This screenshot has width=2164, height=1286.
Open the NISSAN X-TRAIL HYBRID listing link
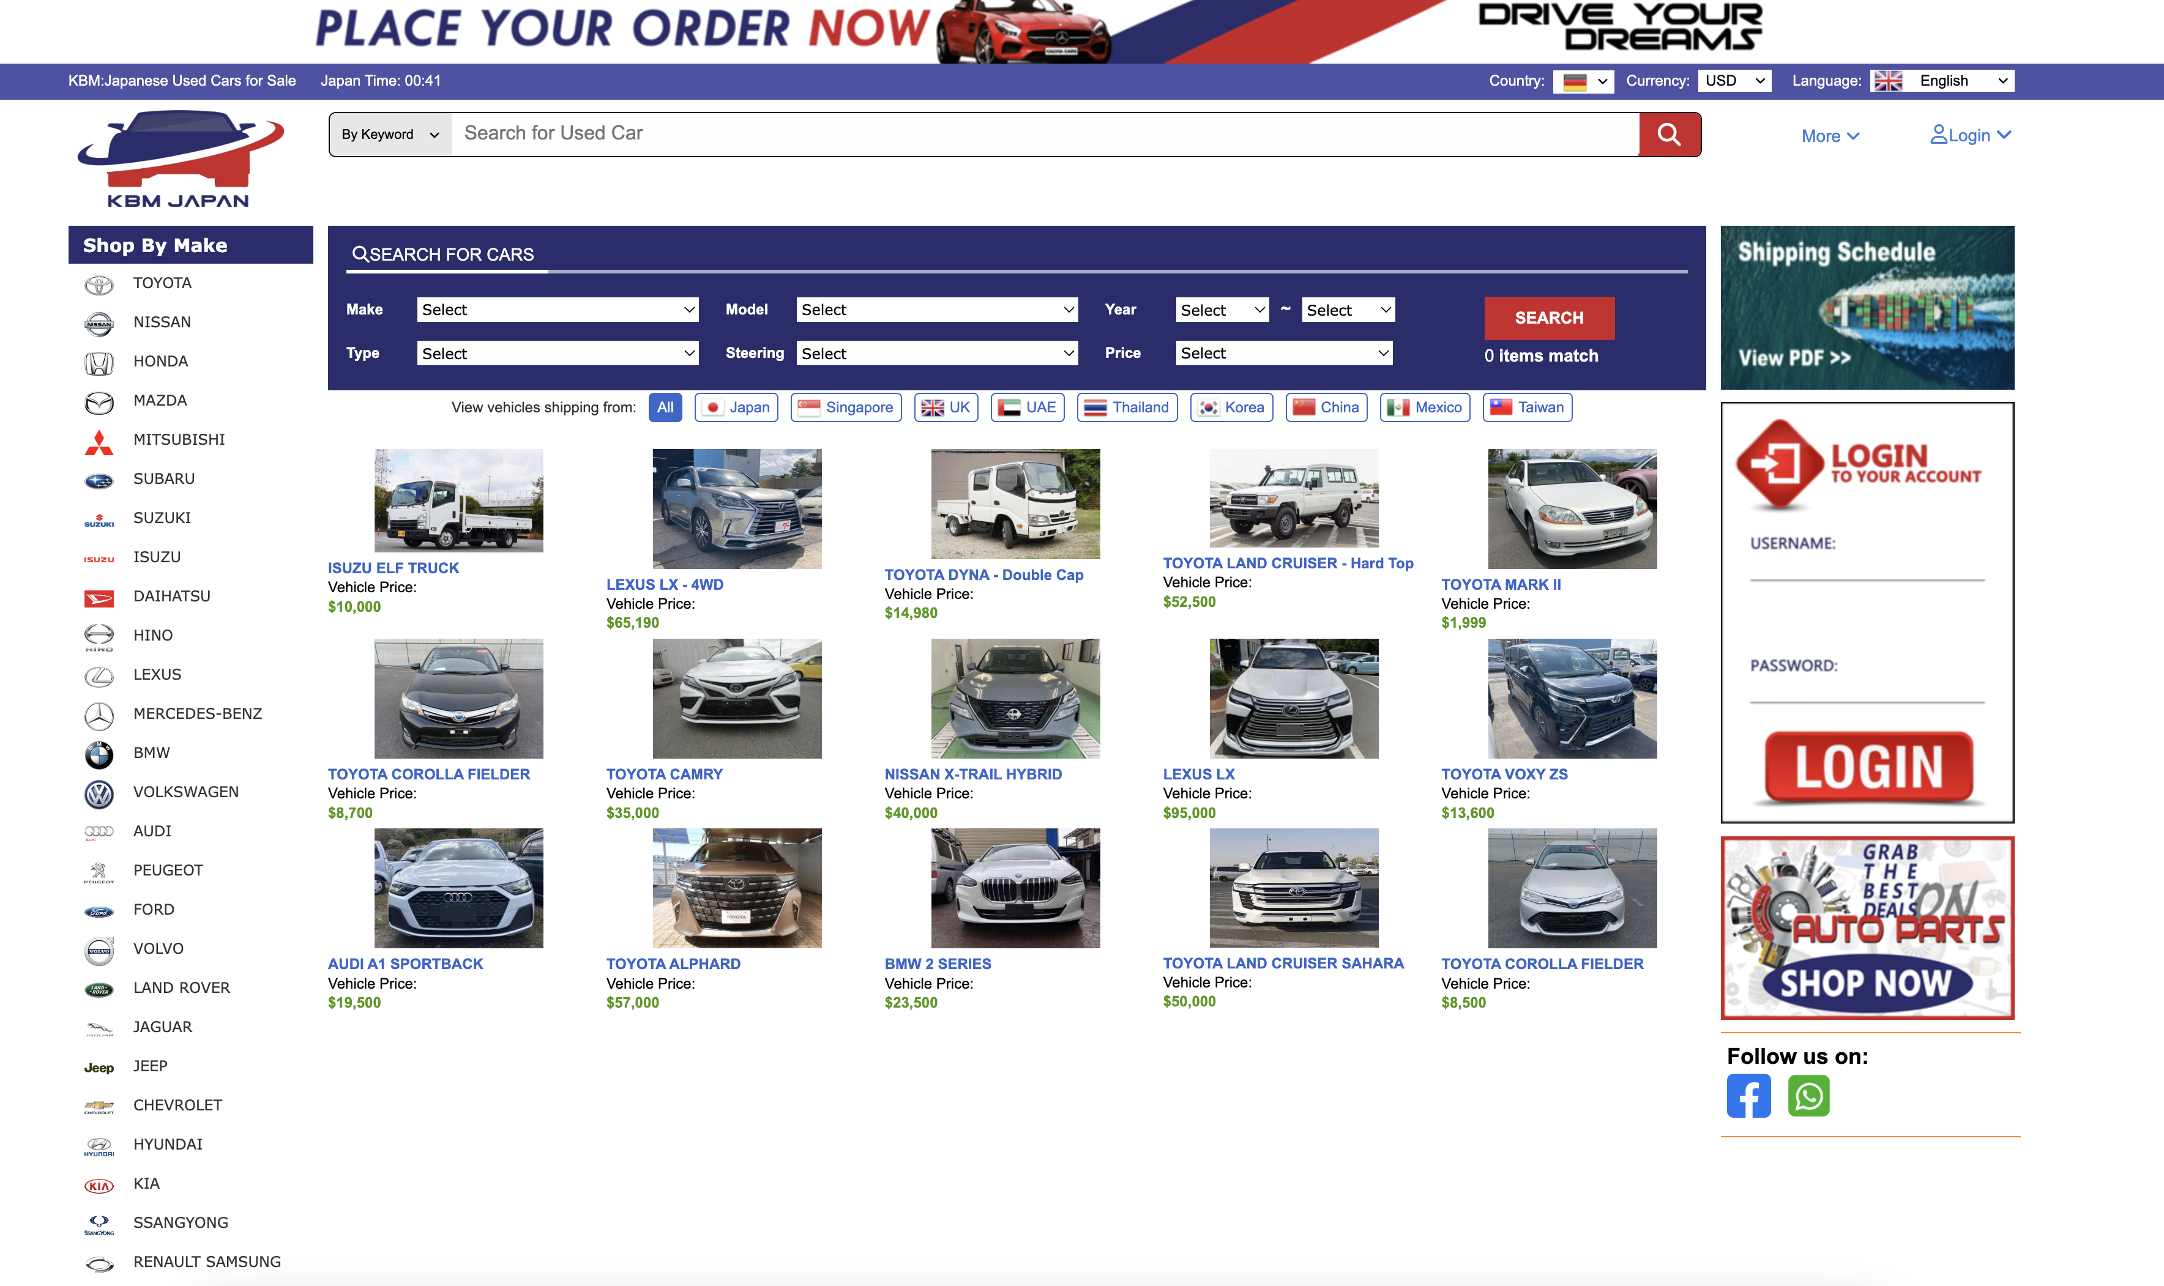973,774
